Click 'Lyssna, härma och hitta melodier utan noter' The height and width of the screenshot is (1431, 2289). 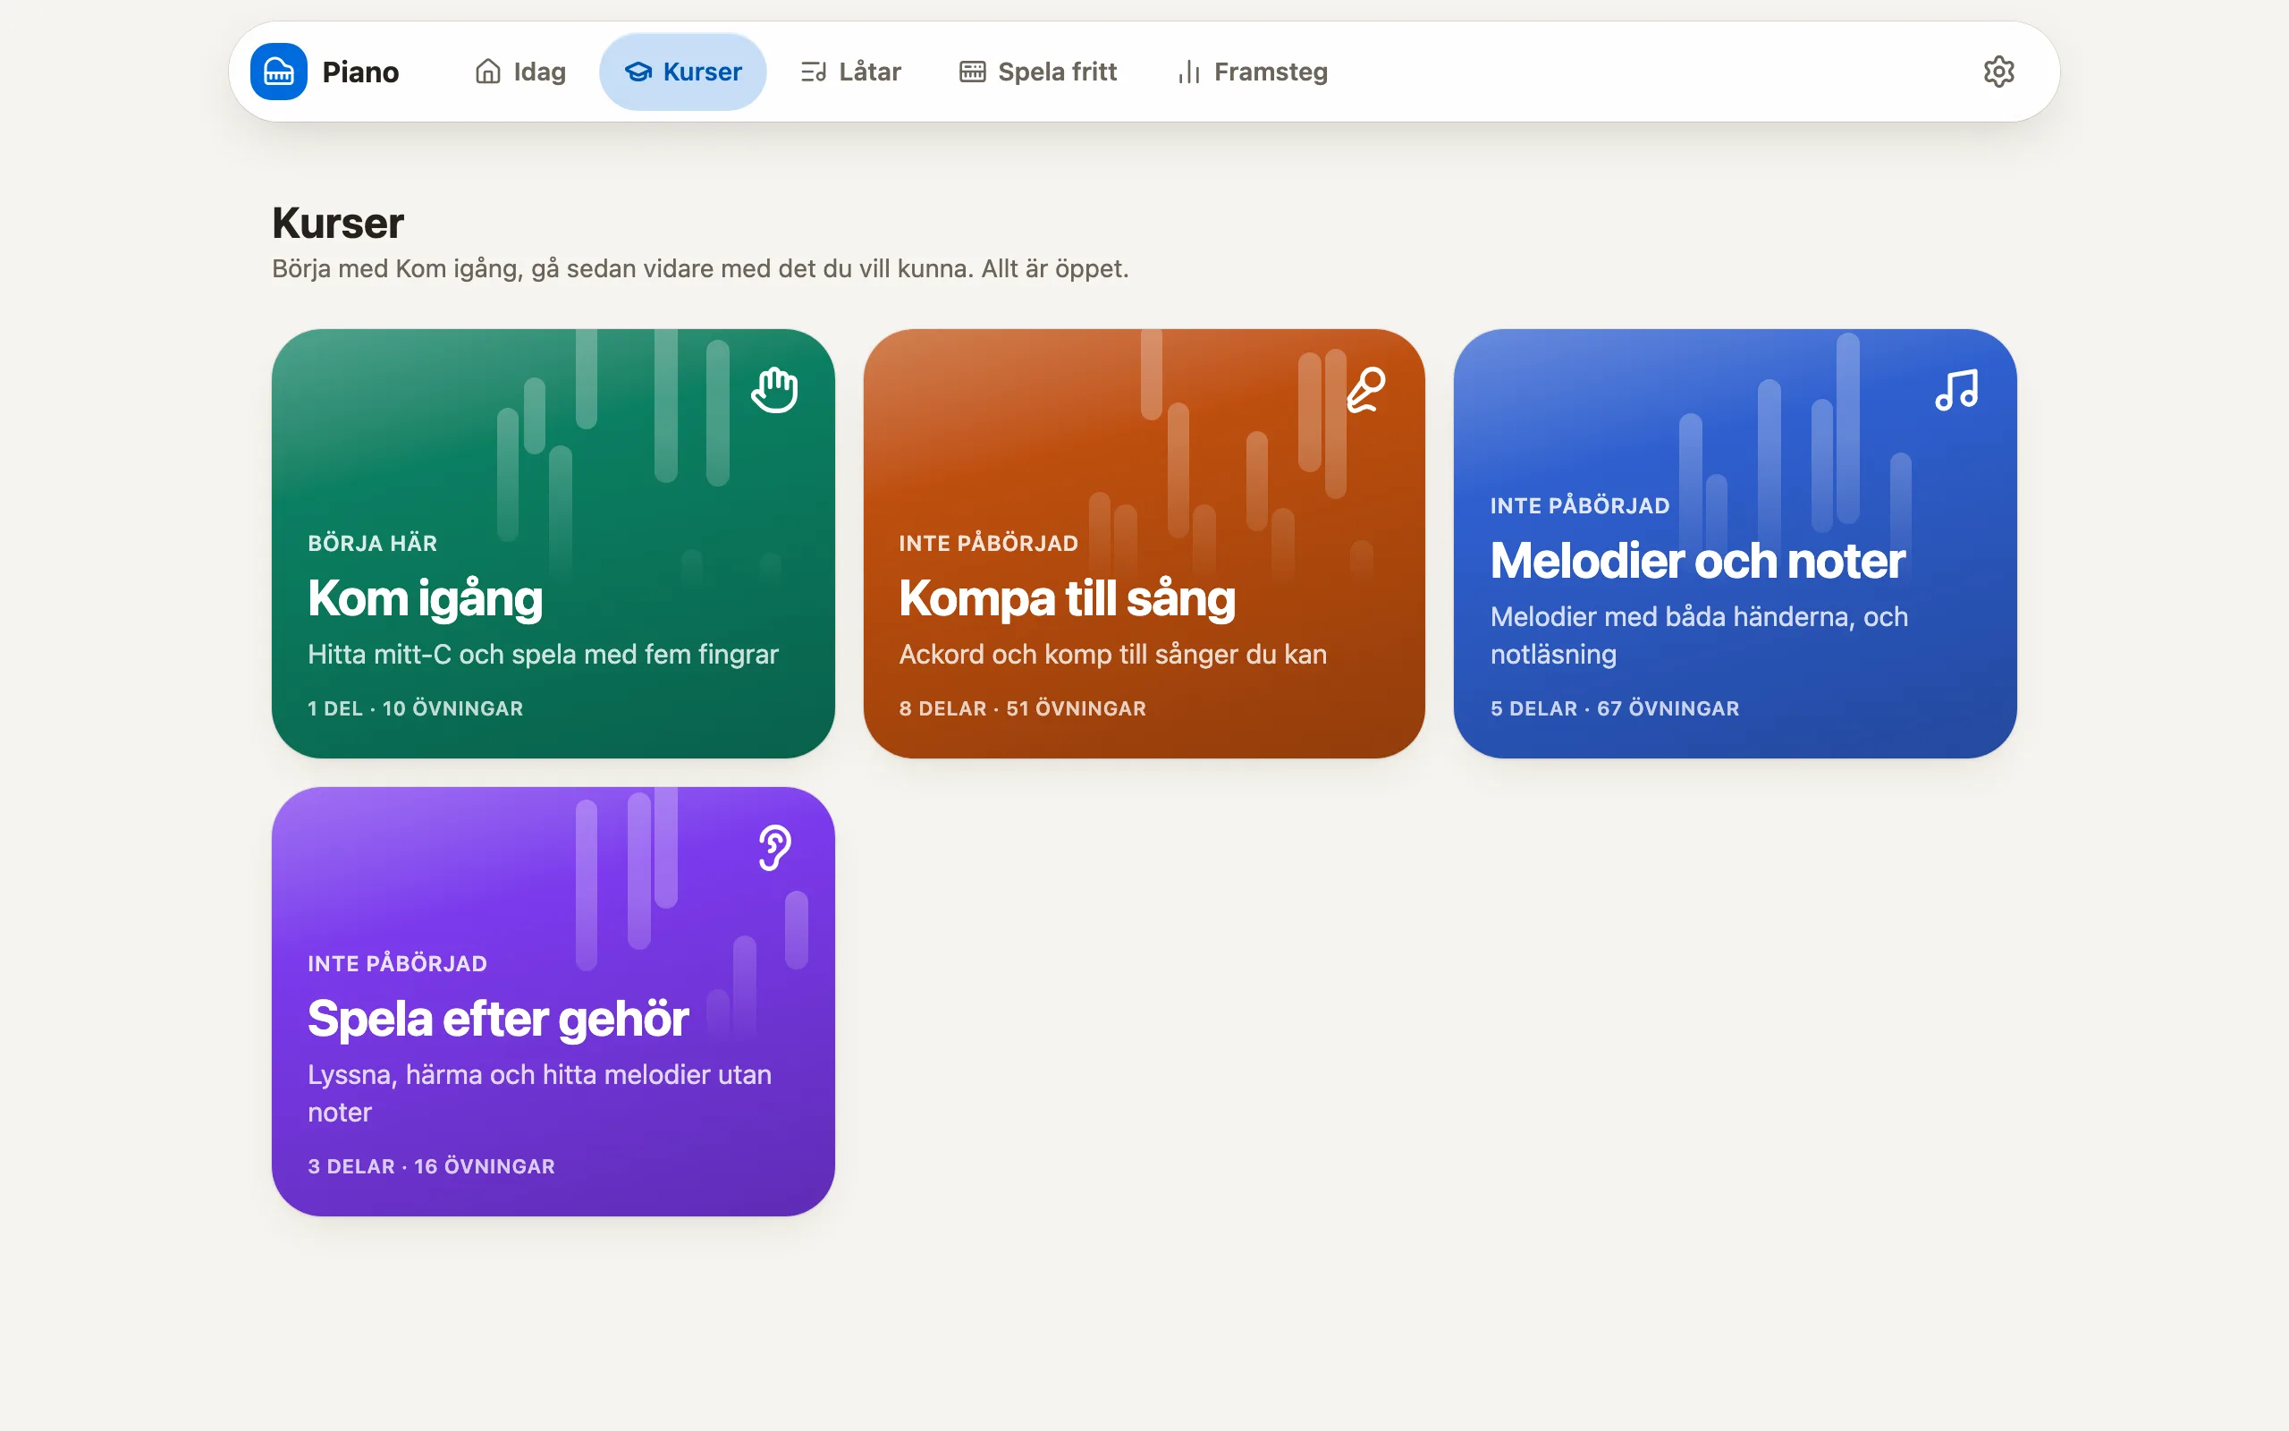539,1093
